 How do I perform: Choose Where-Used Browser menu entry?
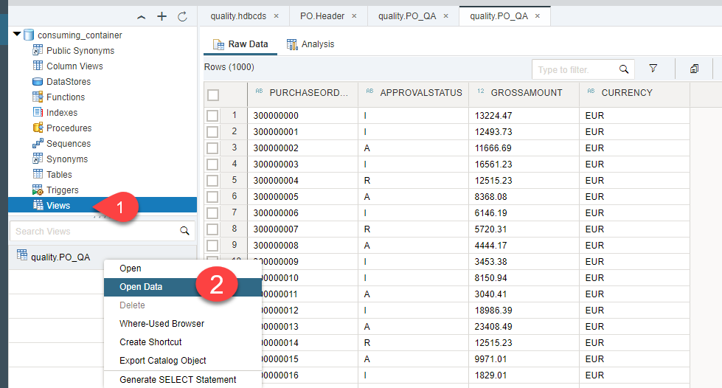tap(183, 324)
